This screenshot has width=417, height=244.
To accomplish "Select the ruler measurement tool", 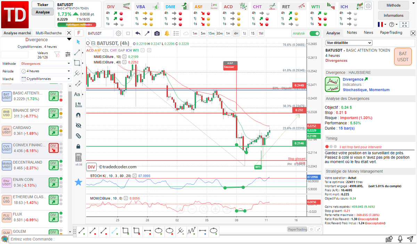I will click(78, 104).
